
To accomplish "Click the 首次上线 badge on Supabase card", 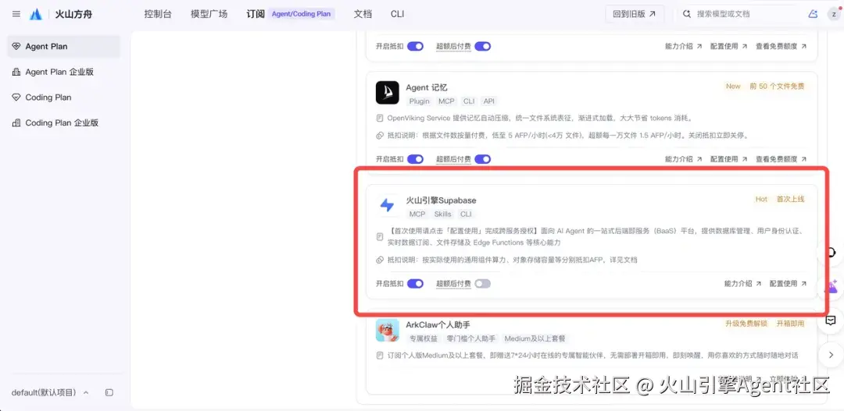I will pyautogui.click(x=789, y=199).
